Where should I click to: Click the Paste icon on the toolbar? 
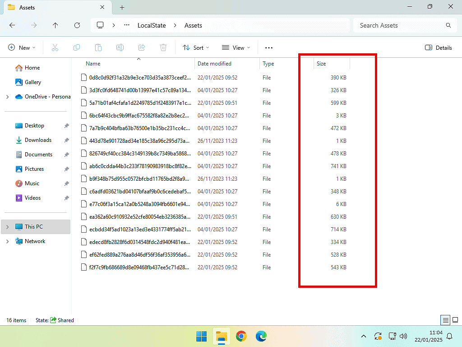point(98,47)
